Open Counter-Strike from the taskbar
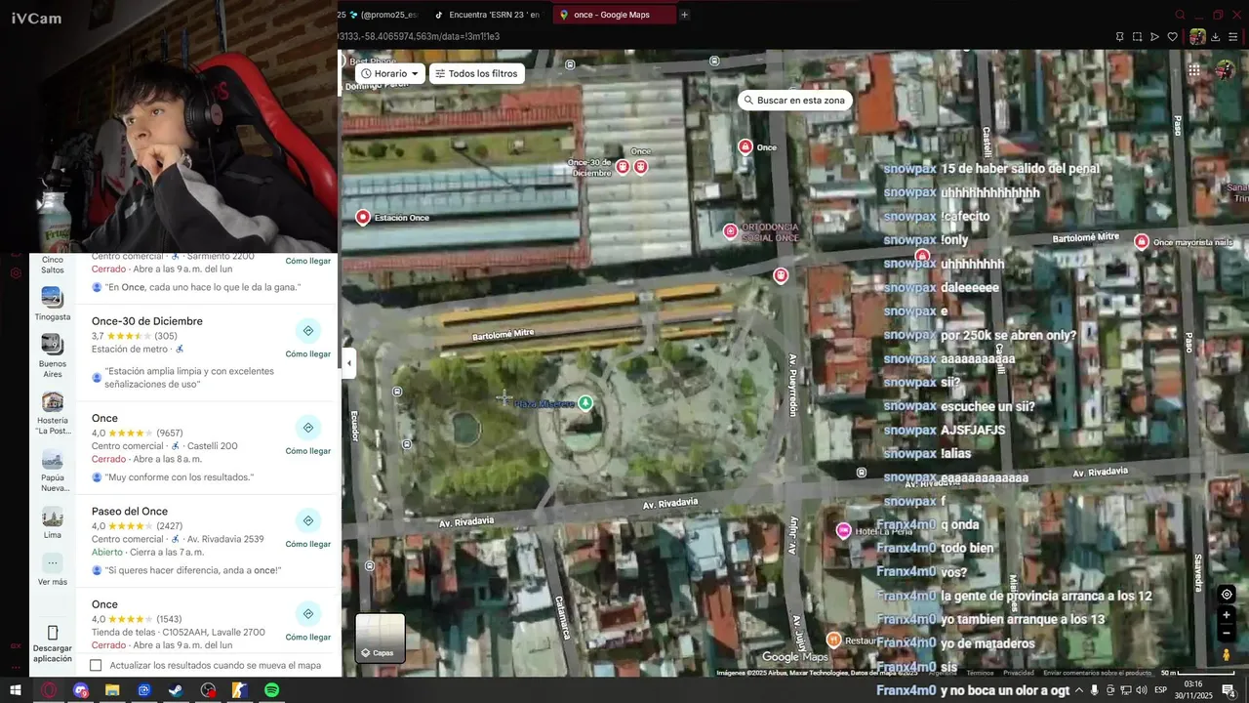The image size is (1249, 703). point(240,690)
